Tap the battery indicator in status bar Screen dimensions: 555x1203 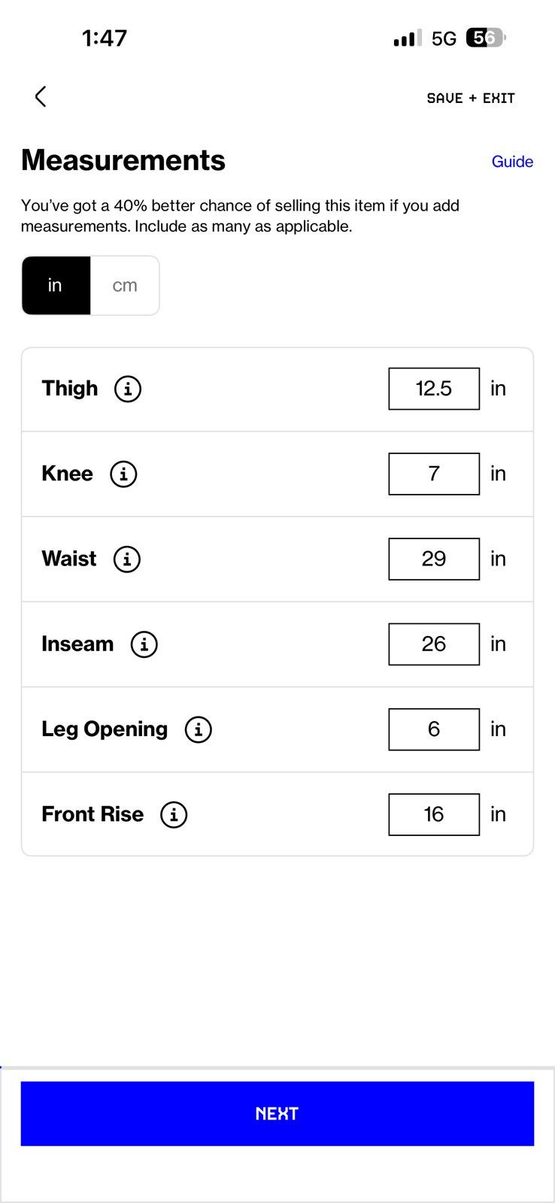coord(486,38)
